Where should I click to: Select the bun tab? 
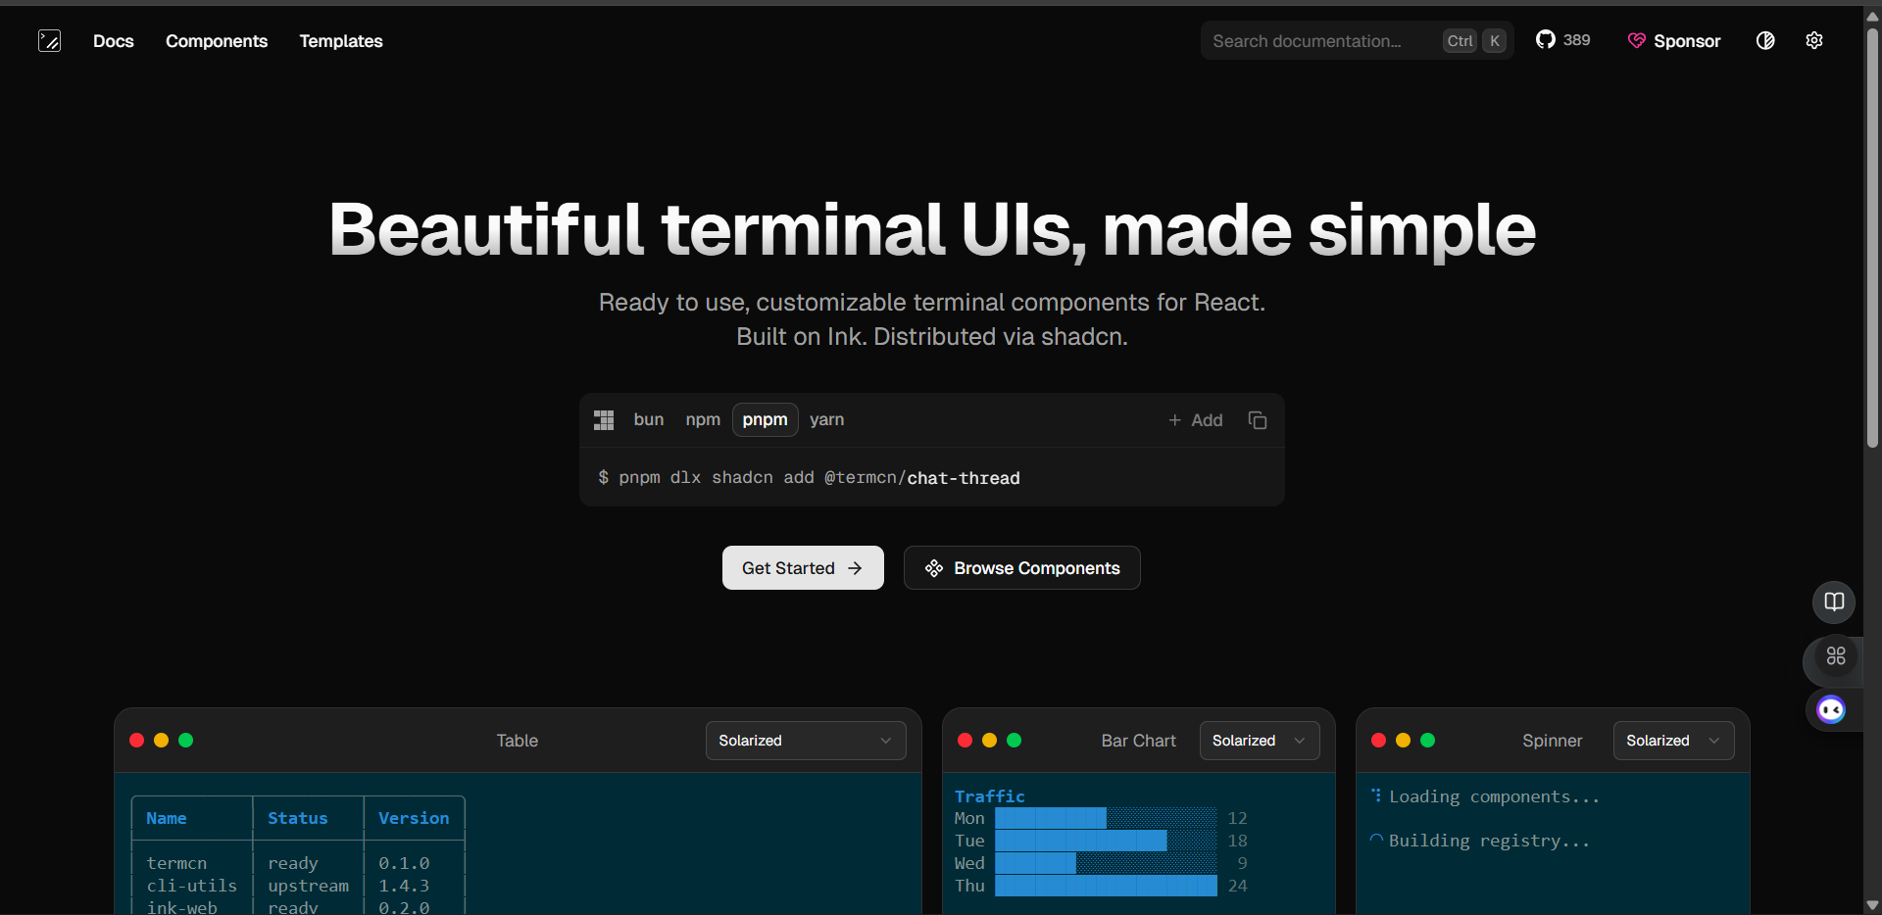pyautogui.click(x=649, y=419)
